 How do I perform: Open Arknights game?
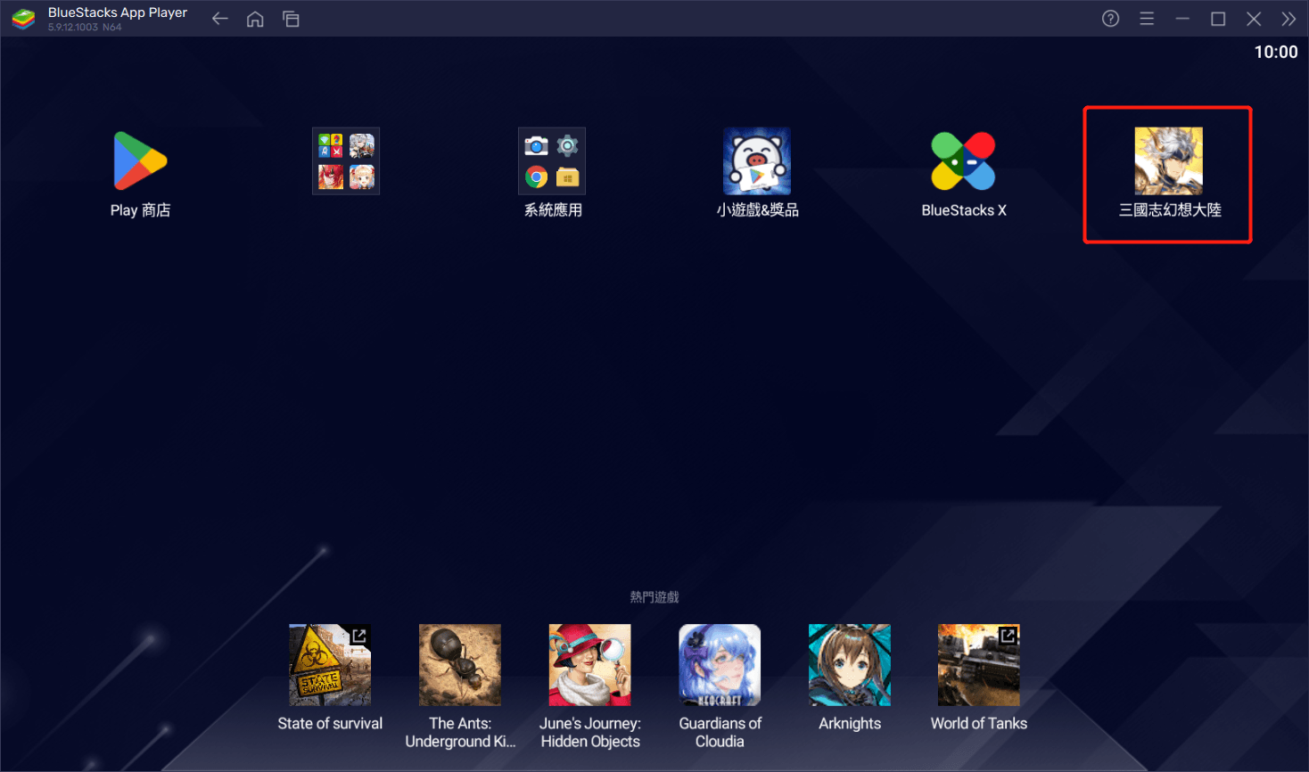tap(850, 665)
